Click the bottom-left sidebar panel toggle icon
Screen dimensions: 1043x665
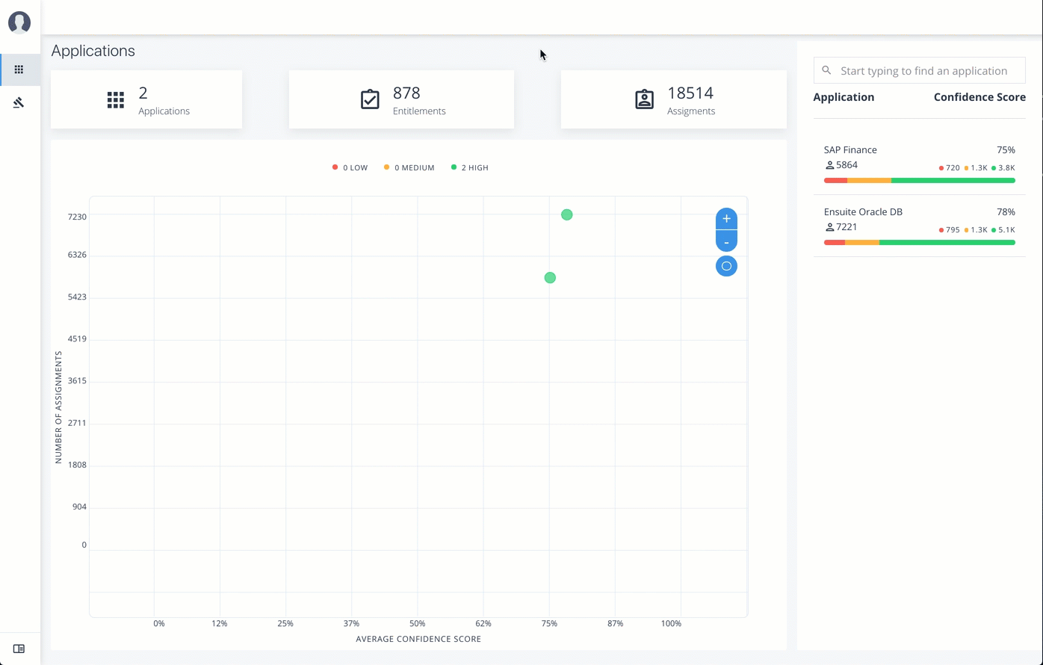(19, 649)
